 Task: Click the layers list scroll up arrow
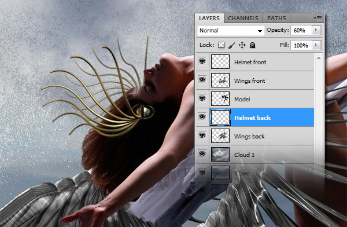click(319, 58)
